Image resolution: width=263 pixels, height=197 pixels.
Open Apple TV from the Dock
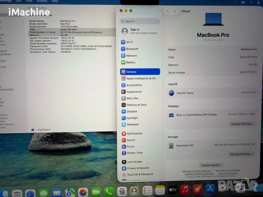click(173, 190)
